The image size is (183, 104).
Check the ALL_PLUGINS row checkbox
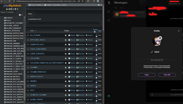(x=28, y=35)
